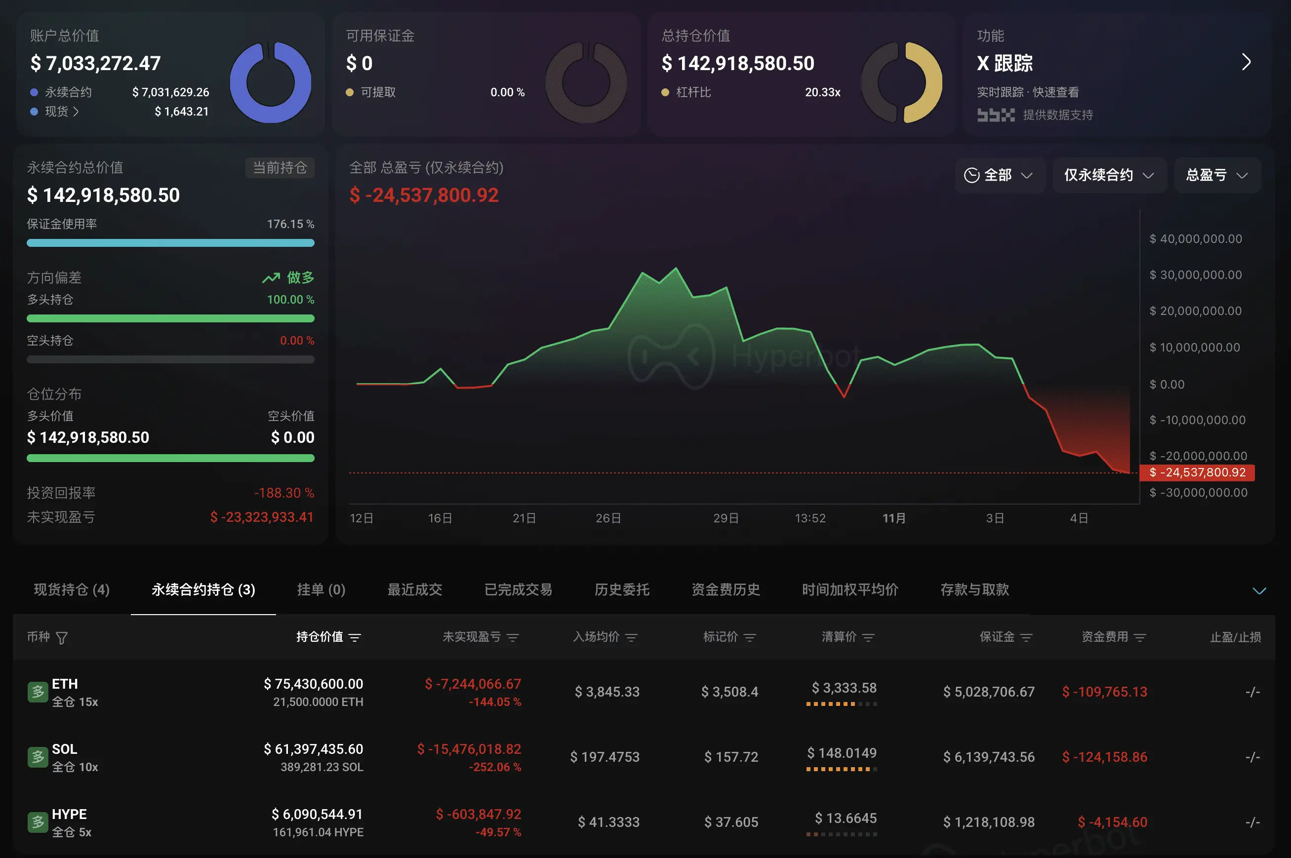Open the 资金费历史 tab
Viewport: 1291px width, 858px height.
[x=726, y=590]
